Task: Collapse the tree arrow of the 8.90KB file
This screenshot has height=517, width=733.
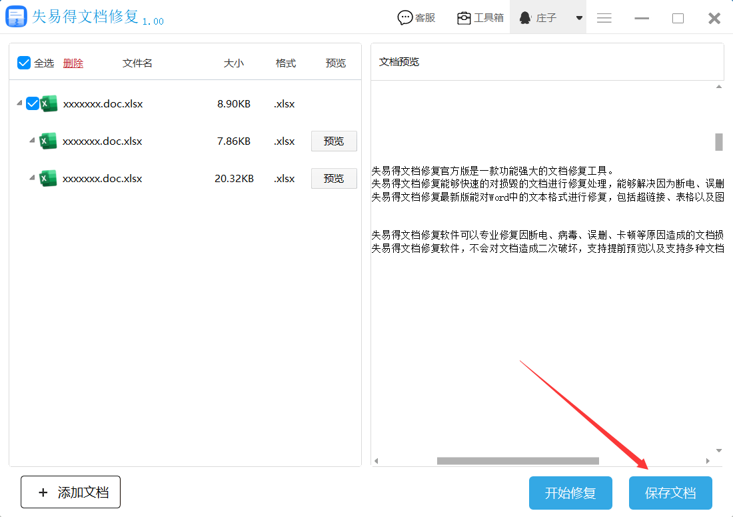Action: coord(18,103)
